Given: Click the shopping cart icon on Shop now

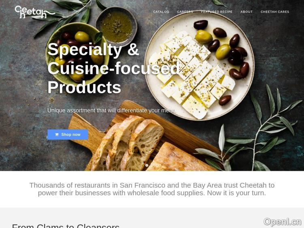Looking at the screenshot, I should (x=57, y=134).
